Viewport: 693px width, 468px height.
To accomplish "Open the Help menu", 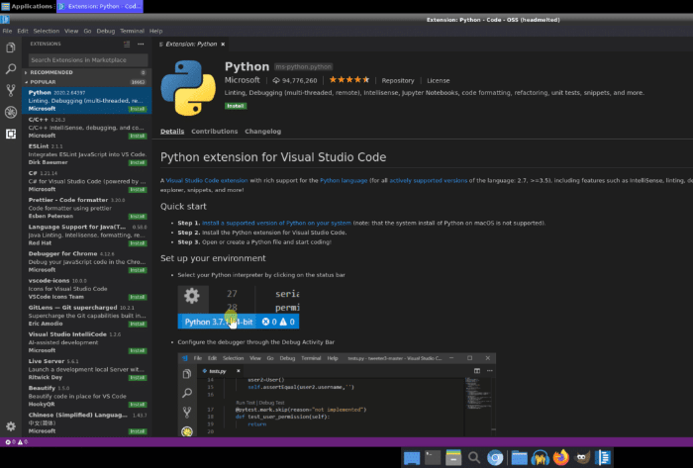I will tap(156, 31).
